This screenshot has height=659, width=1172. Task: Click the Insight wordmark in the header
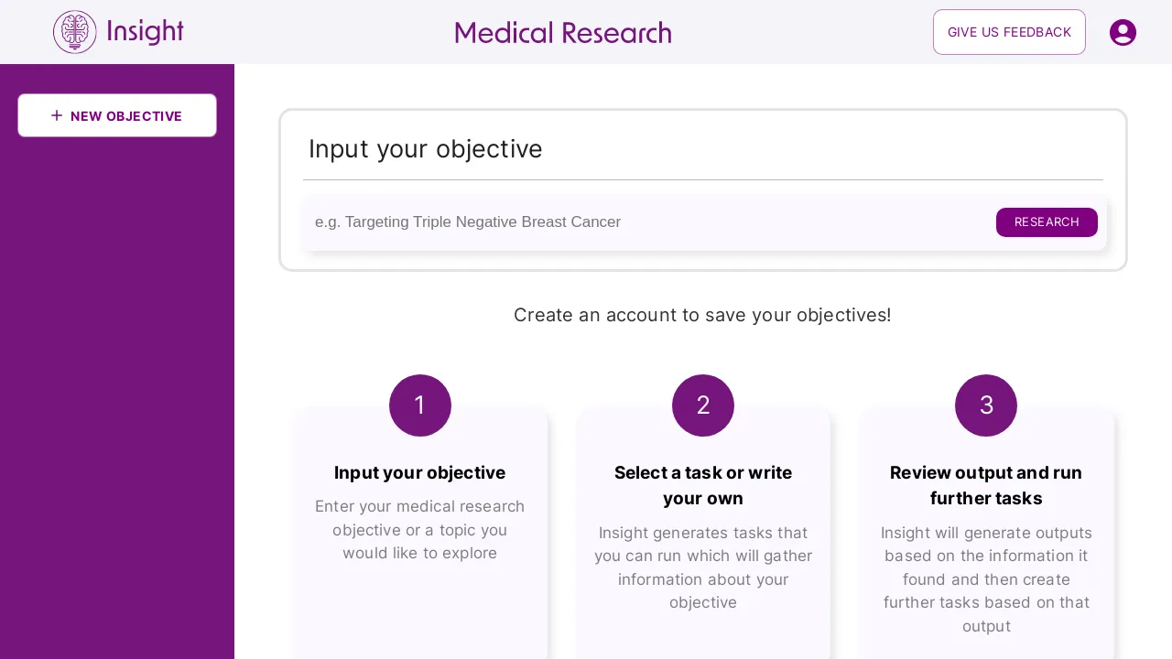coord(146,31)
